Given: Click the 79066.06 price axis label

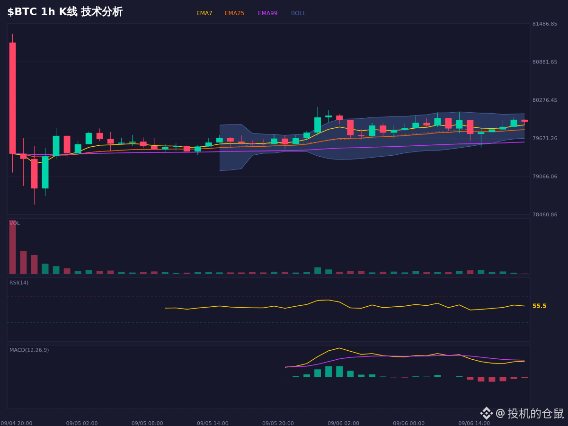Looking at the screenshot, I should click(545, 177).
